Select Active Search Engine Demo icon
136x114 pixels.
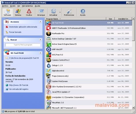click(x=49, y=44)
